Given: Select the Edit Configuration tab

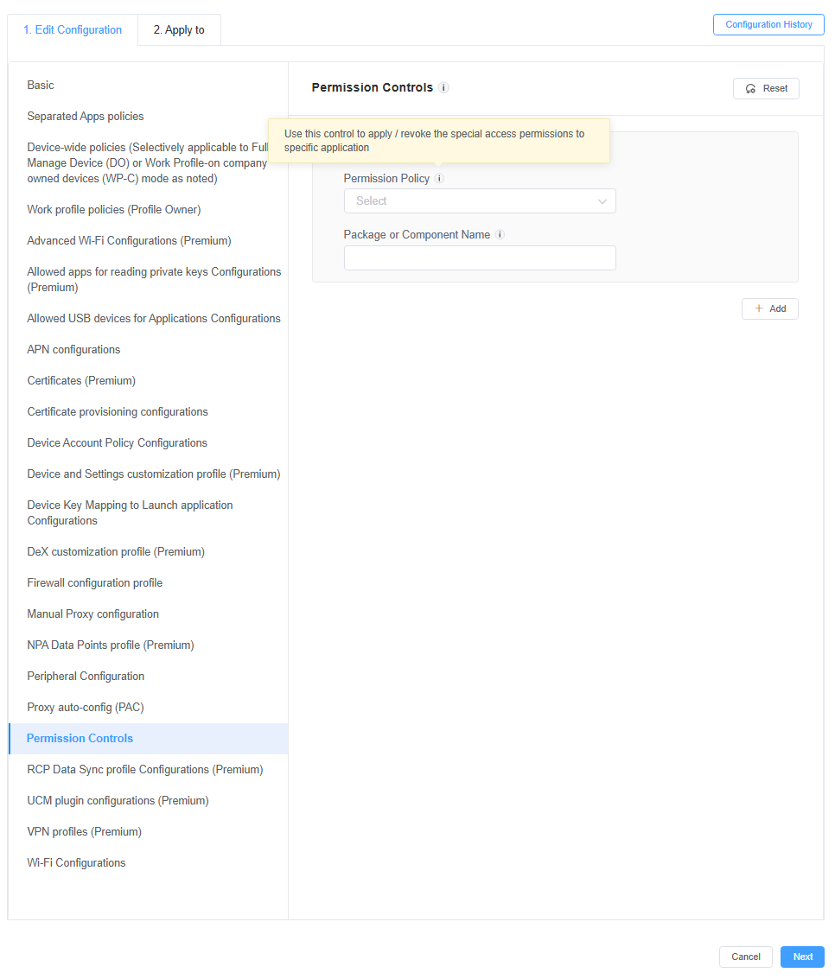Looking at the screenshot, I should coord(72,29).
